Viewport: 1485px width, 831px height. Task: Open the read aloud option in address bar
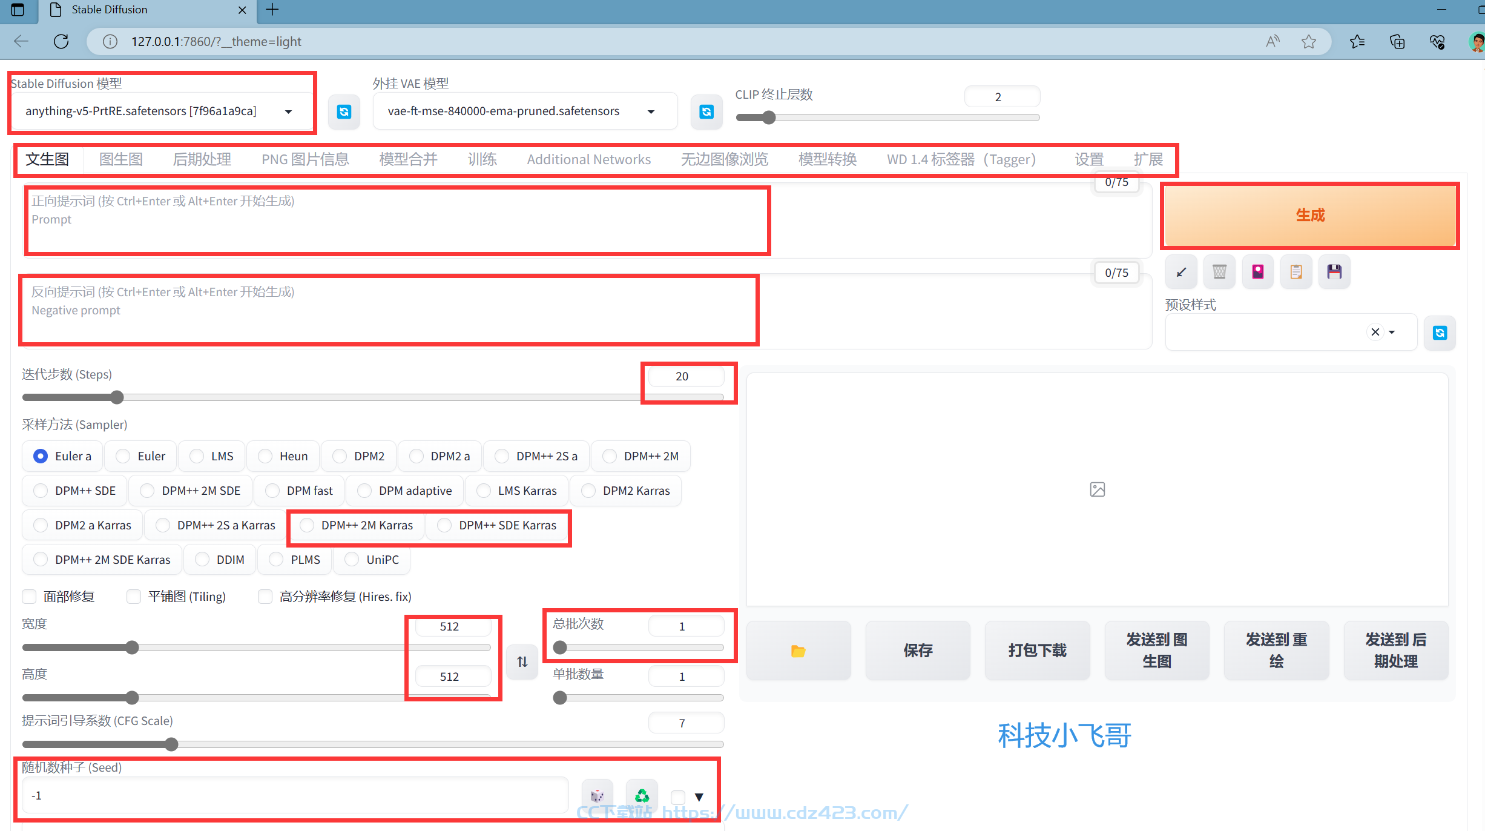pyautogui.click(x=1273, y=41)
